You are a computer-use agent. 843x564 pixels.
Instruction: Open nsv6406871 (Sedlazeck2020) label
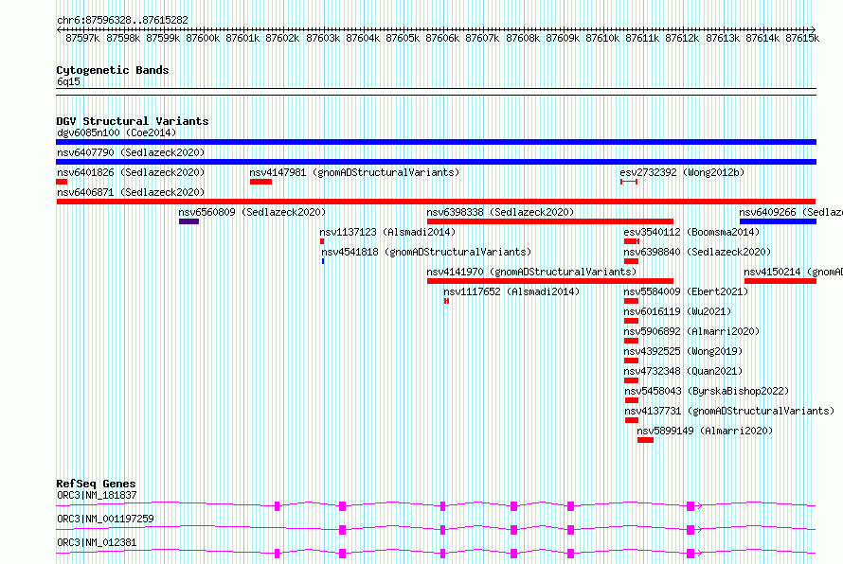pos(131,192)
